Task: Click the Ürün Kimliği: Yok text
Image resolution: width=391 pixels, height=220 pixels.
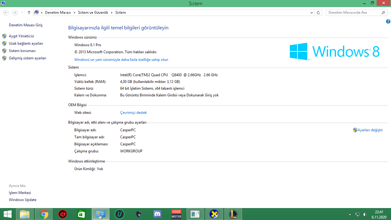Action: click(x=89, y=169)
